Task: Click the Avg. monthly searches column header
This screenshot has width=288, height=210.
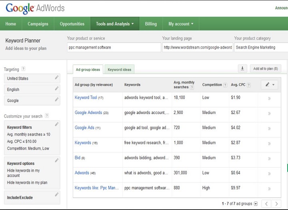Action: click(184, 85)
